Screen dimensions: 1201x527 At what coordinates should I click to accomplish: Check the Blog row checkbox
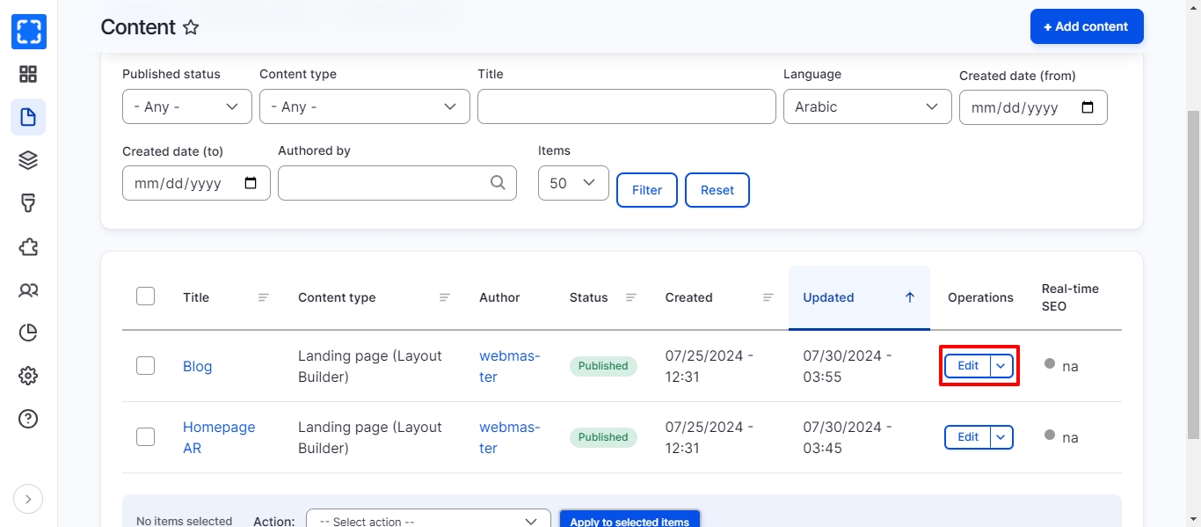point(146,366)
